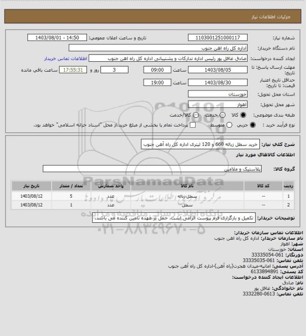Image resolution: width=306 pixels, height=336 pixels.
Task: Select the کالا radio button
Action: [x=243, y=115]
